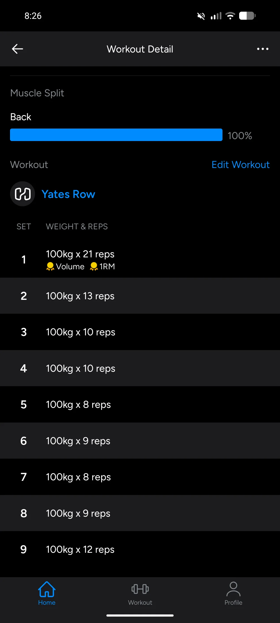Tap the cellular signal strength icon
280x623 pixels.
pyautogui.click(x=216, y=16)
